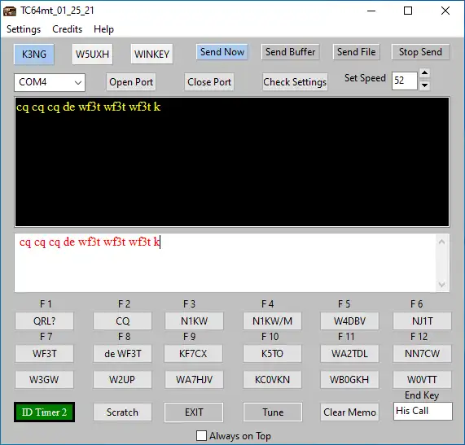The image size is (465, 445).
Task: Click the W4DBV memo button
Action: click(x=349, y=321)
